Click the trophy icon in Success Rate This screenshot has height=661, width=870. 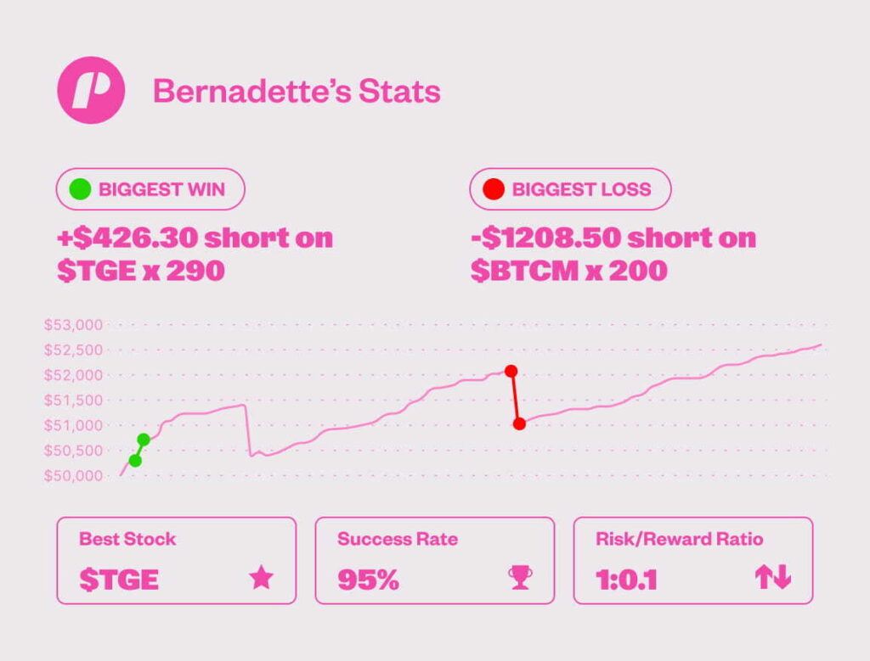pos(519,579)
